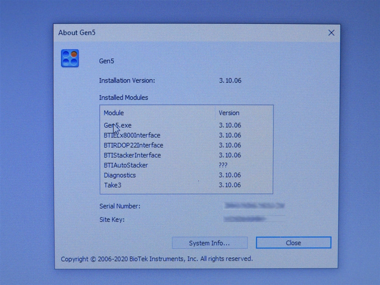Click the Installation Version label
This screenshot has height=285, width=380.
[x=127, y=81]
